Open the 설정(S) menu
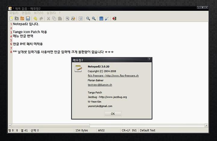The height and width of the screenshot is (141, 217). (51, 13)
